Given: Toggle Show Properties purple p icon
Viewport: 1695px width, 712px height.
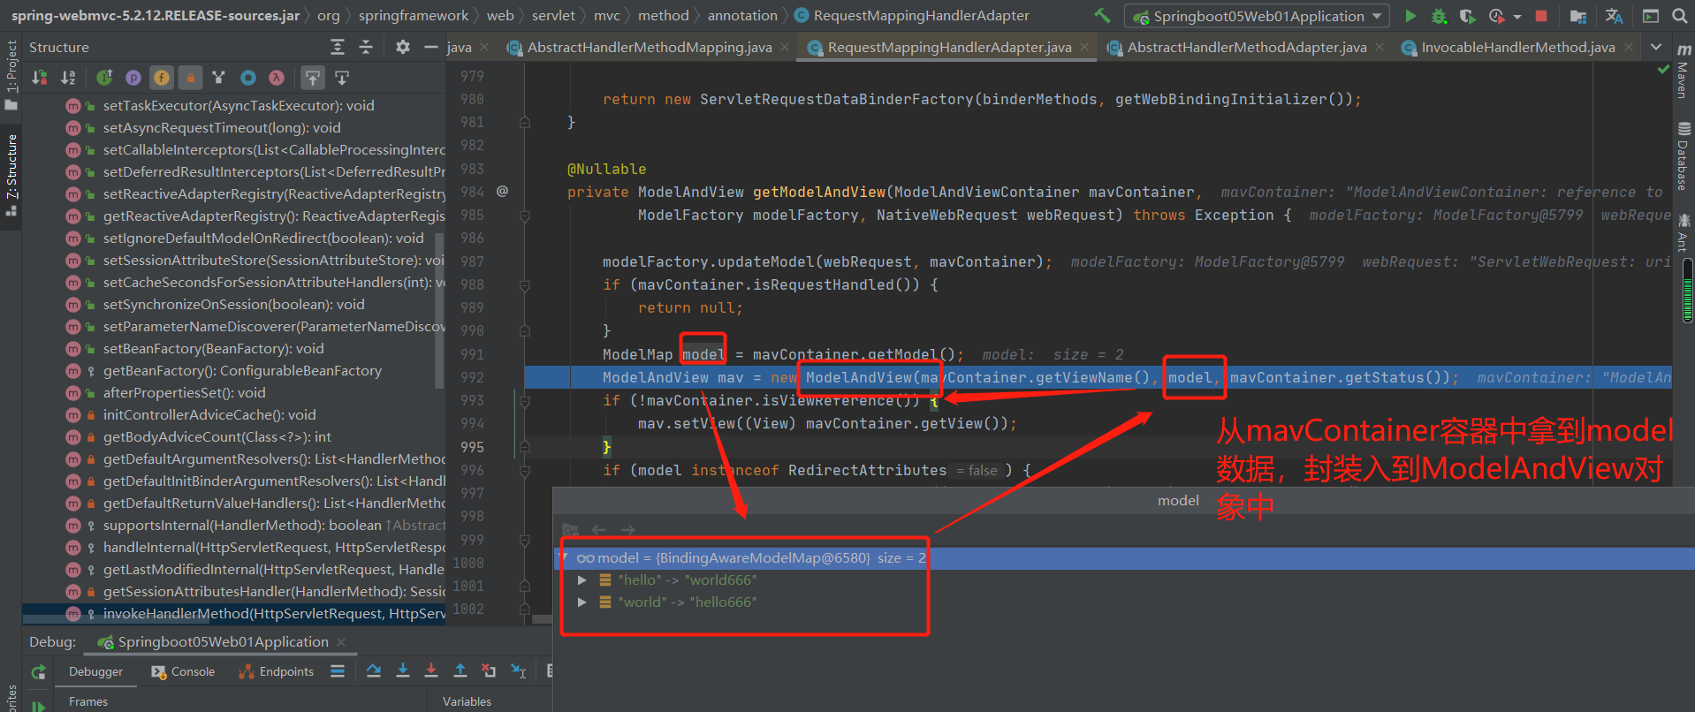Looking at the screenshot, I should coord(133,78).
